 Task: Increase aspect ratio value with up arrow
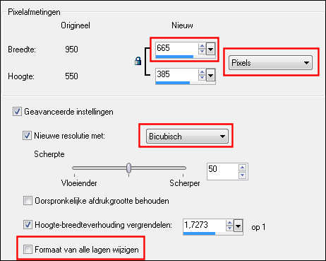229,224
